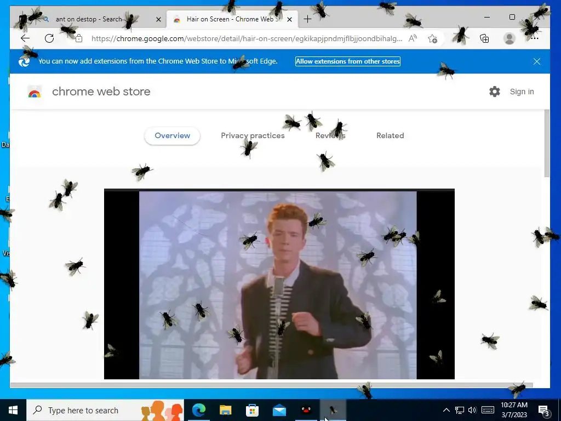
Task: Click the fly app icon on the taskbar
Action: pyautogui.click(x=333, y=410)
